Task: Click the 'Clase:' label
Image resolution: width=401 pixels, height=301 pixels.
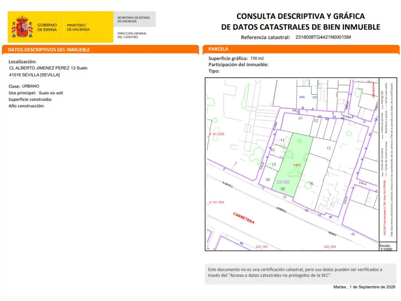Action: click(x=14, y=86)
